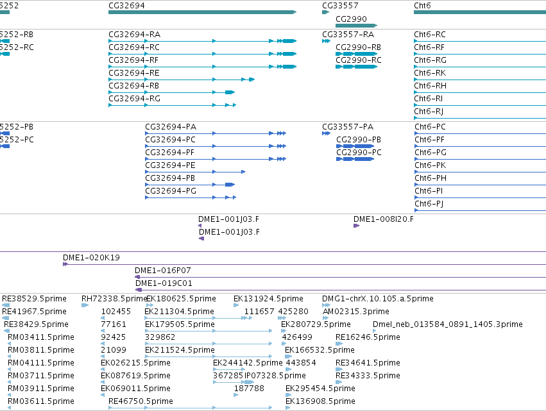This screenshot has width=546, height=411.
Task: Click EST AM02315.3prime label
Action: (x=356, y=312)
